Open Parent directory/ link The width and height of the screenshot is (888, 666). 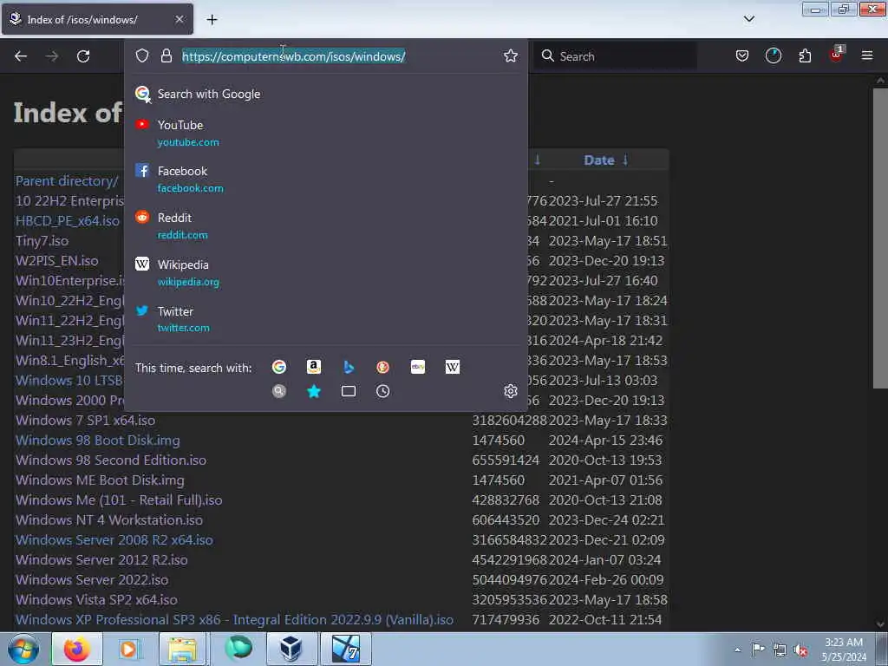tap(67, 181)
